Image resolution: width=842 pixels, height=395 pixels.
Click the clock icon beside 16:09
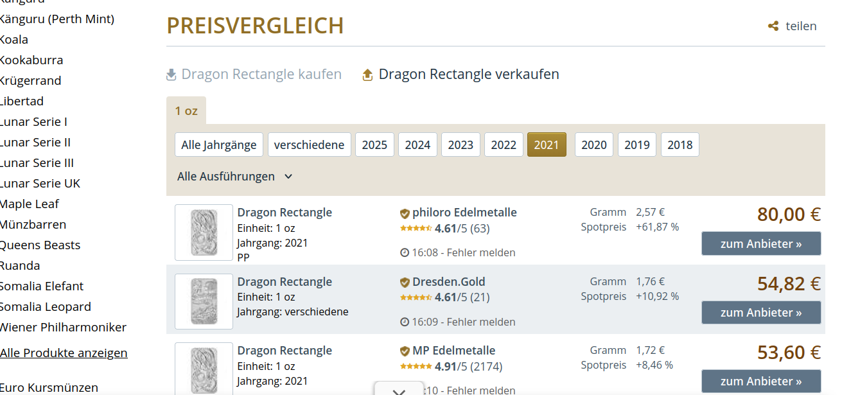tap(405, 322)
